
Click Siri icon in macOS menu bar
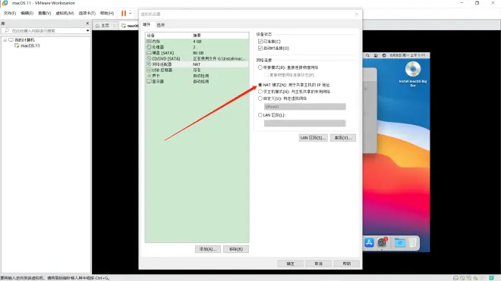(x=384, y=55)
